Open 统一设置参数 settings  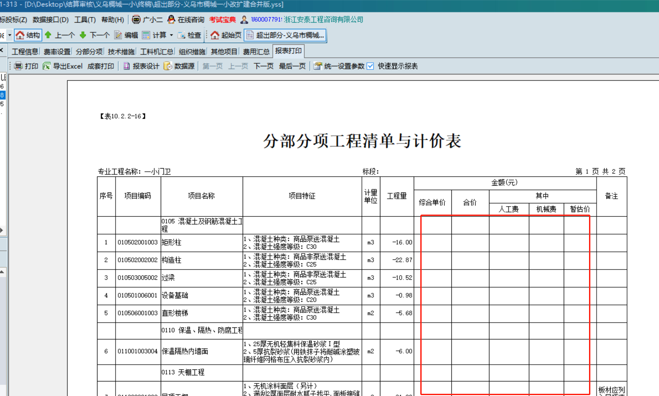pyautogui.click(x=339, y=66)
